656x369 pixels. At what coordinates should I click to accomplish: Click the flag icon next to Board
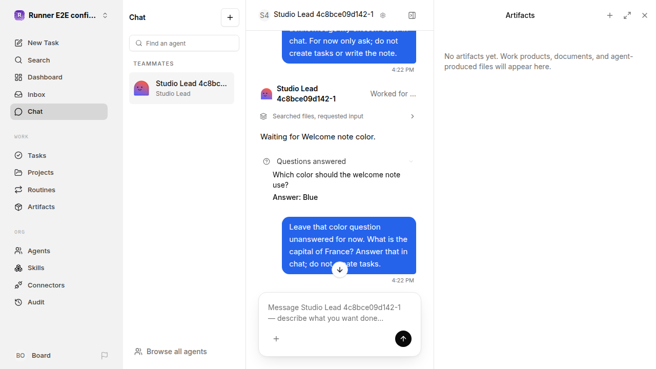tap(105, 356)
